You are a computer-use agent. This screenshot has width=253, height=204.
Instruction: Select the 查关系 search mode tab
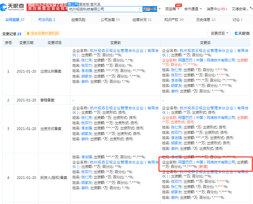(x=95, y=4)
